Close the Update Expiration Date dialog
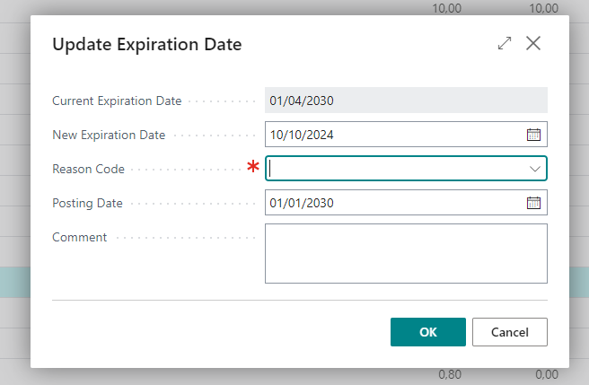The height and width of the screenshot is (385, 589). 533,44
